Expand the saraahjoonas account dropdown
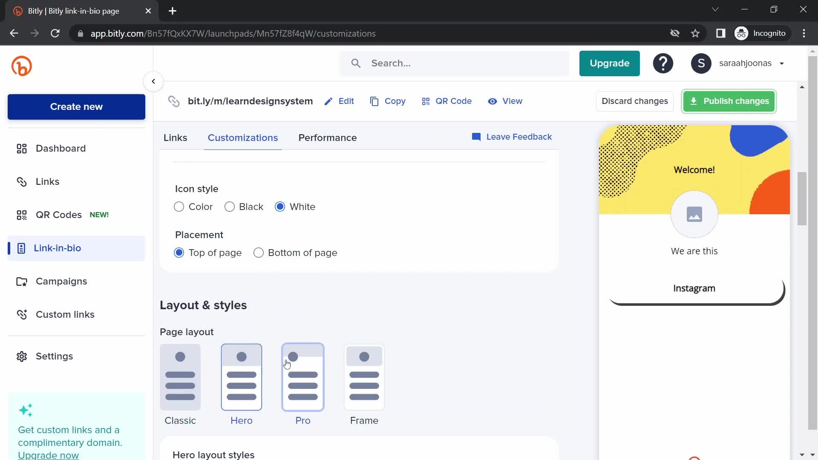This screenshot has width=818, height=460. pos(782,63)
